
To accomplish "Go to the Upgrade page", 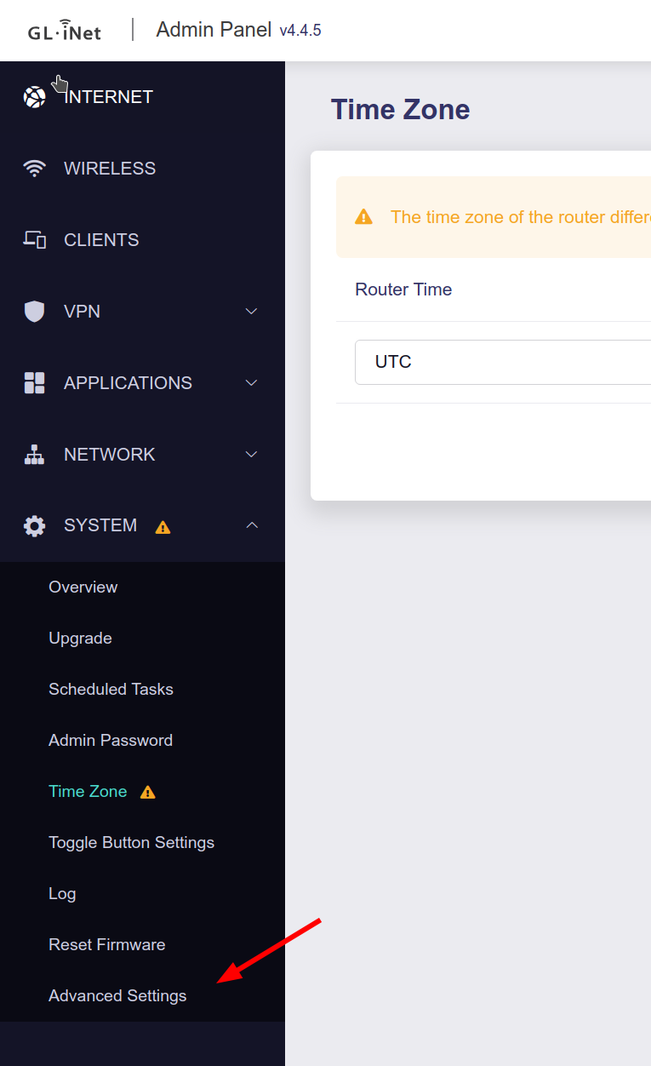I will (x=80, y=639).
